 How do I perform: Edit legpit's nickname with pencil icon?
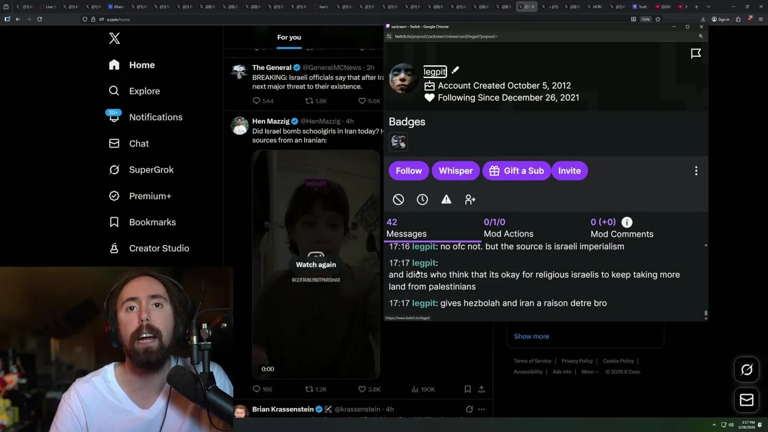tap(455, 70)
